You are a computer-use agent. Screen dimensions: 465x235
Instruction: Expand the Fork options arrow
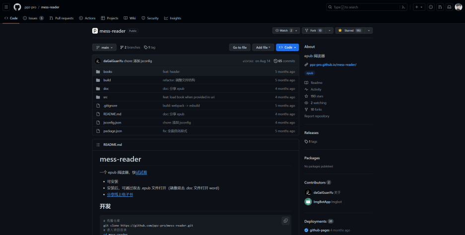coord(330,31)
